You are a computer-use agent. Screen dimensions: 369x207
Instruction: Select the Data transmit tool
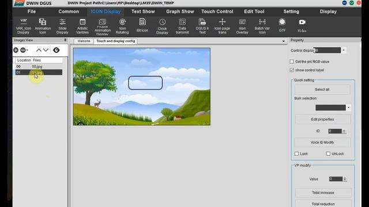[182, 26]
